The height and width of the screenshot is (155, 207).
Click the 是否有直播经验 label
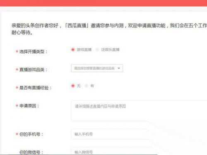(35, 88)
